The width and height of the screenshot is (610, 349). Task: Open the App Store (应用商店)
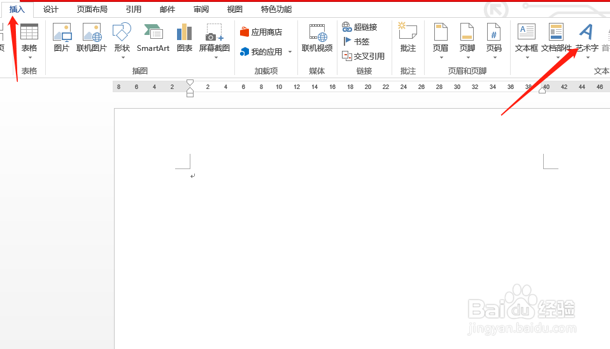(x=261, y=32)
